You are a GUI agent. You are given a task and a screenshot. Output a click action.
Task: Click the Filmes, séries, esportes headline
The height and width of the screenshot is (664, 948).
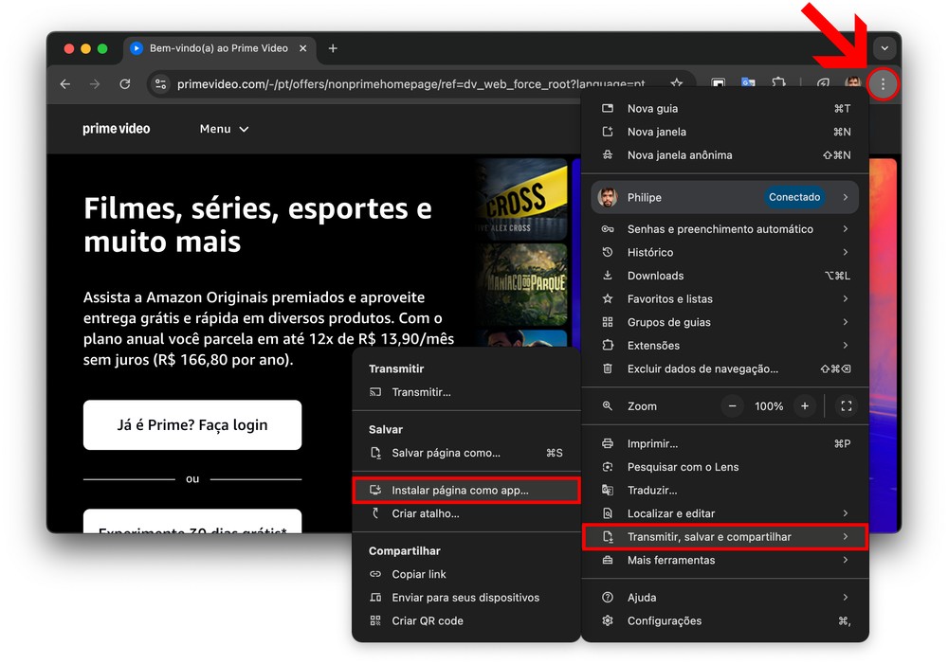[x=258, y=224]
